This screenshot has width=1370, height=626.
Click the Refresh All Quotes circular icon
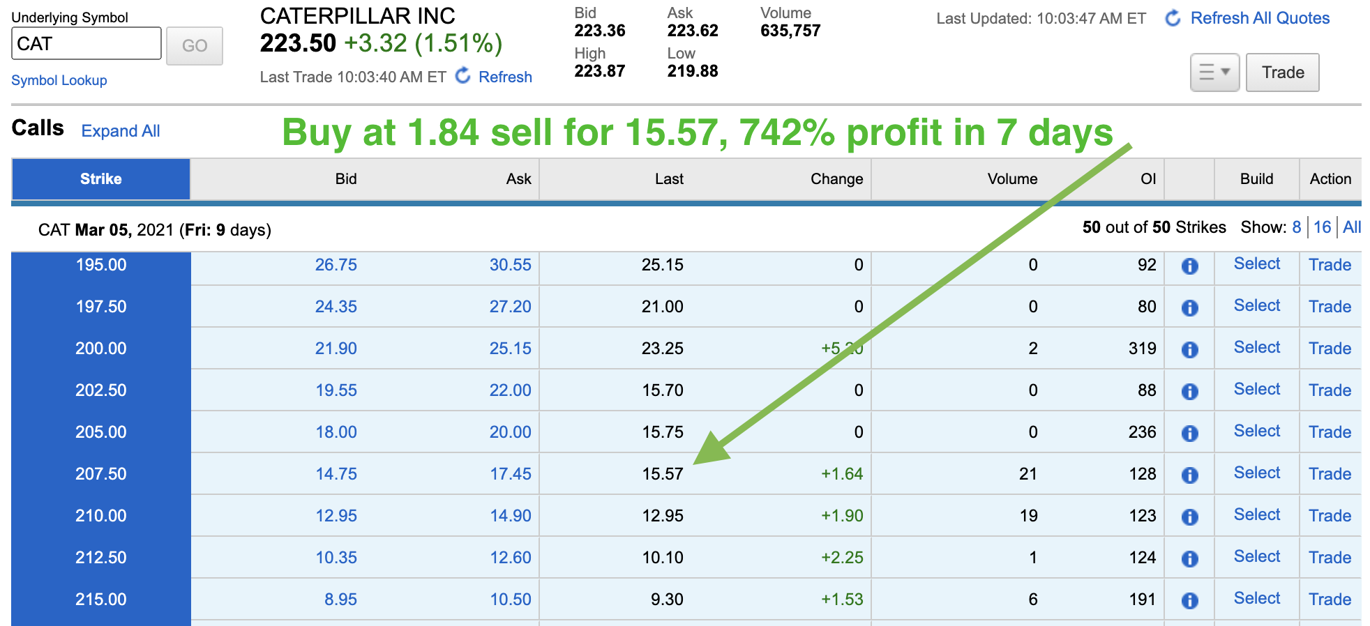point(1173,18)
